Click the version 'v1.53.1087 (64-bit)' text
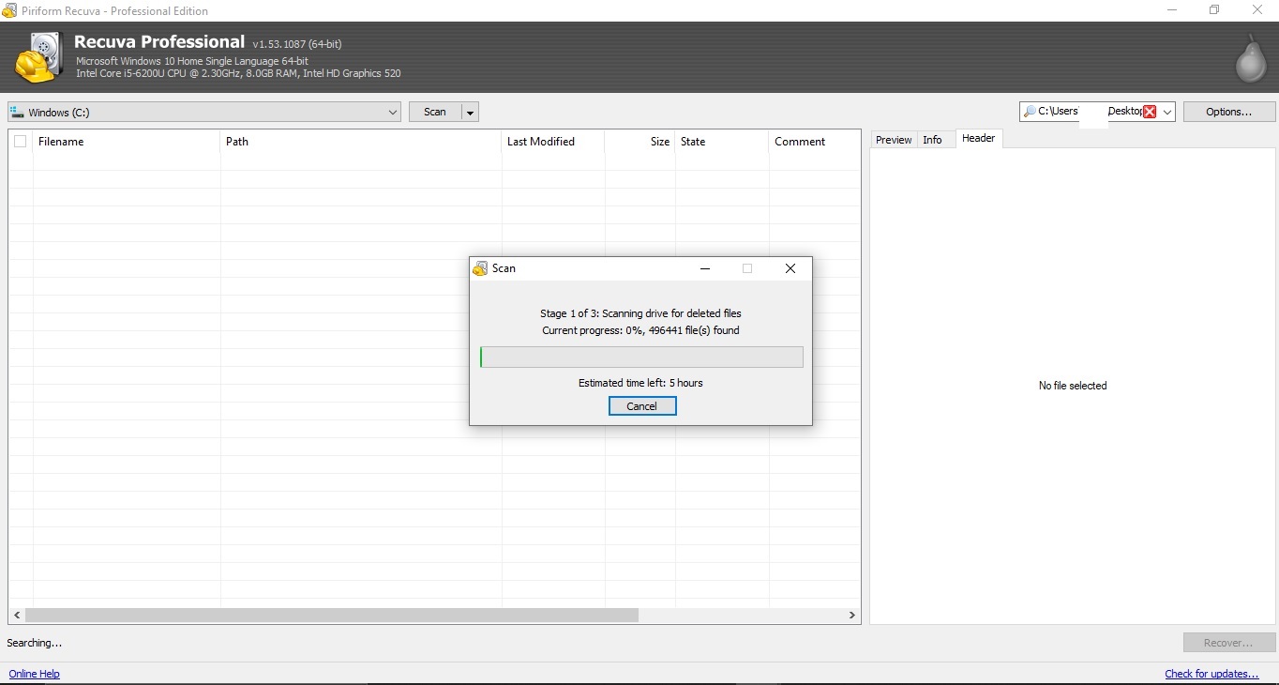This screenshot has height=685, width=1279. [x=297, y=44]
